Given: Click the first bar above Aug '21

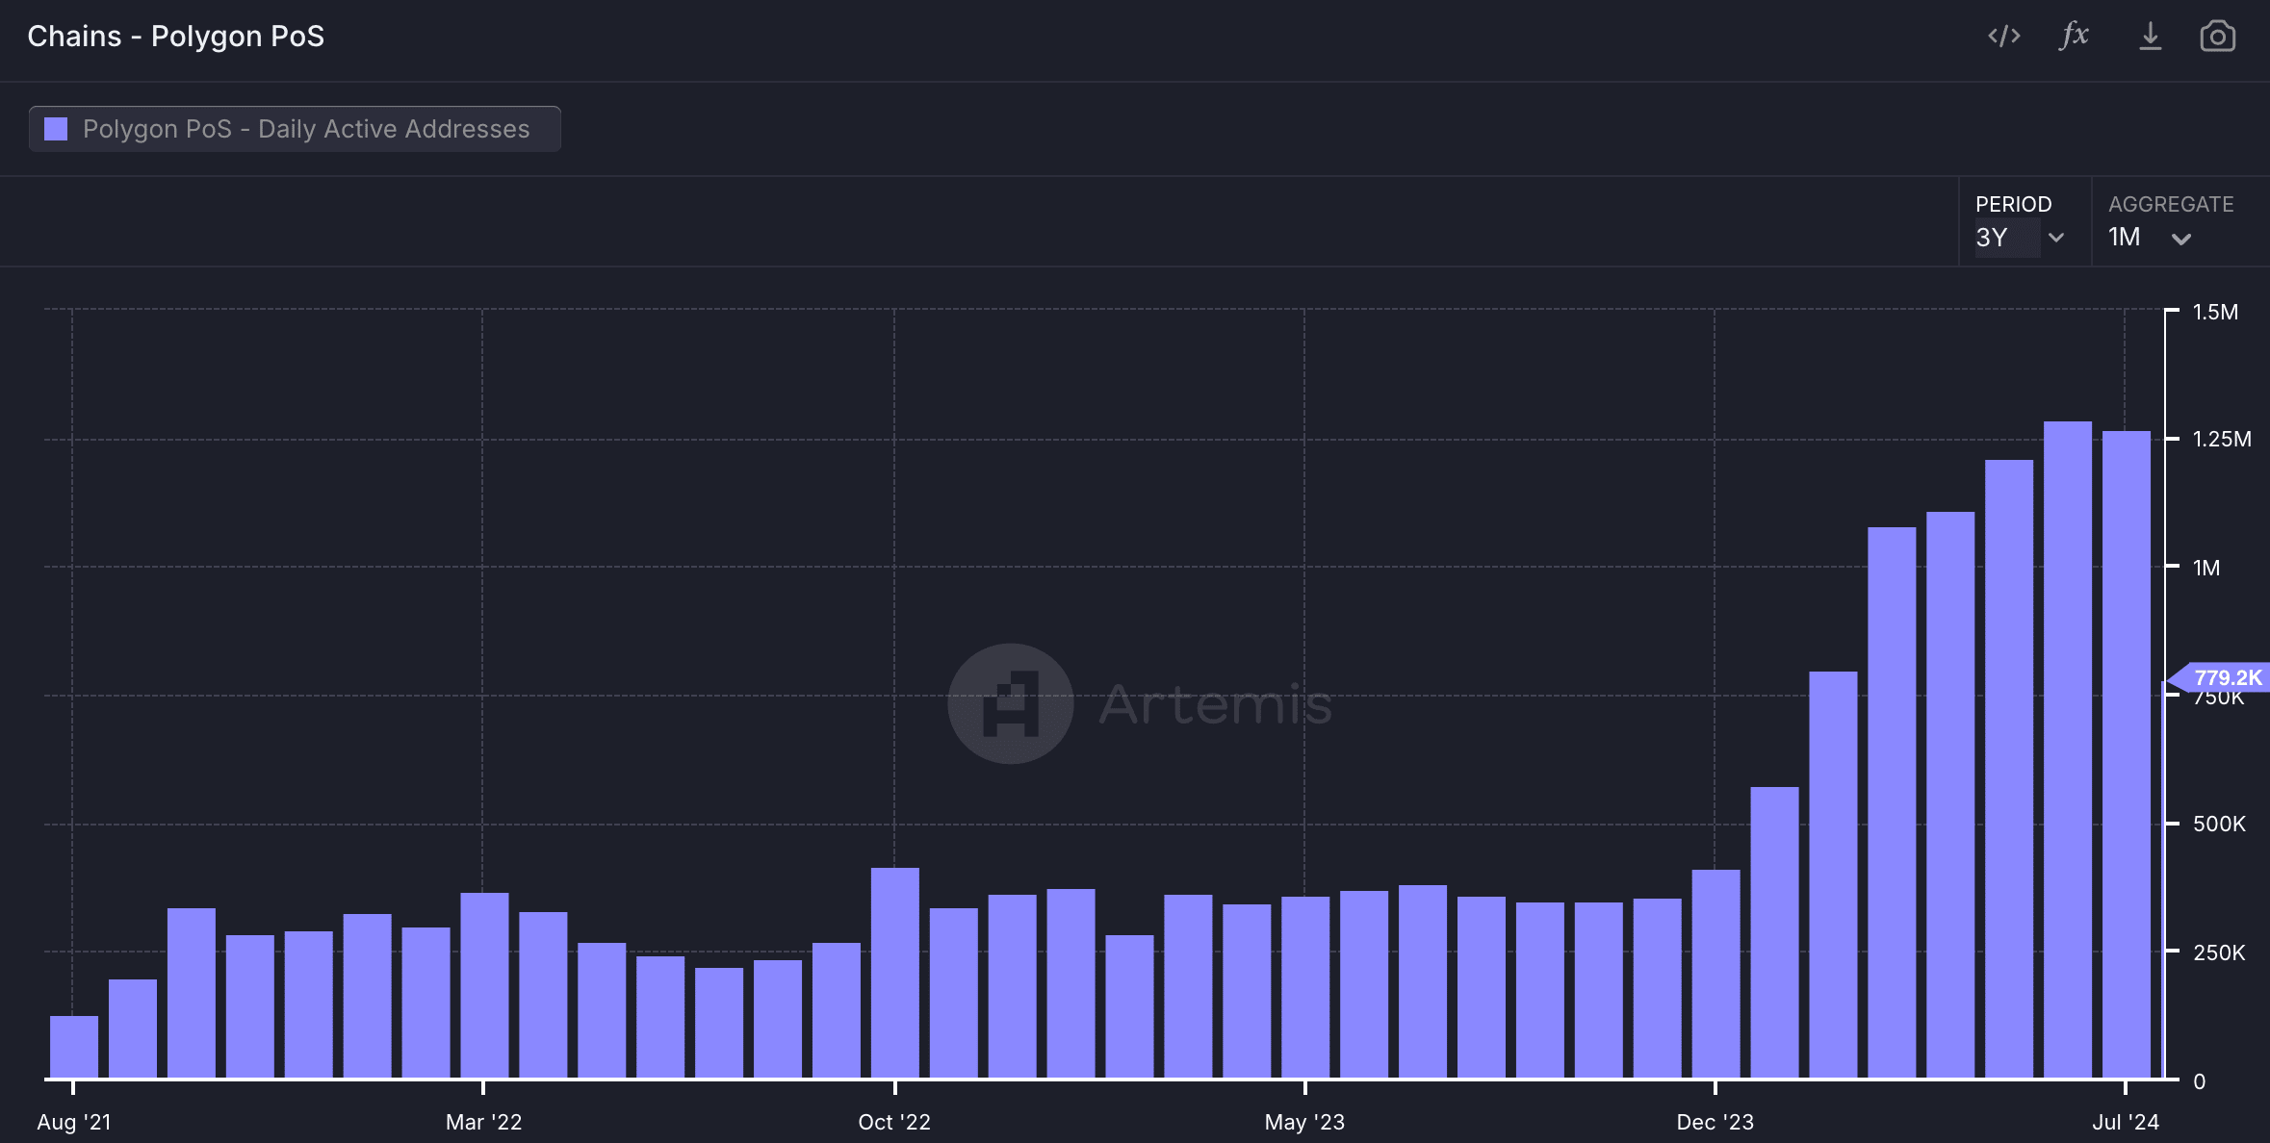Looking at the screenshot, I should pos(74,1047).
